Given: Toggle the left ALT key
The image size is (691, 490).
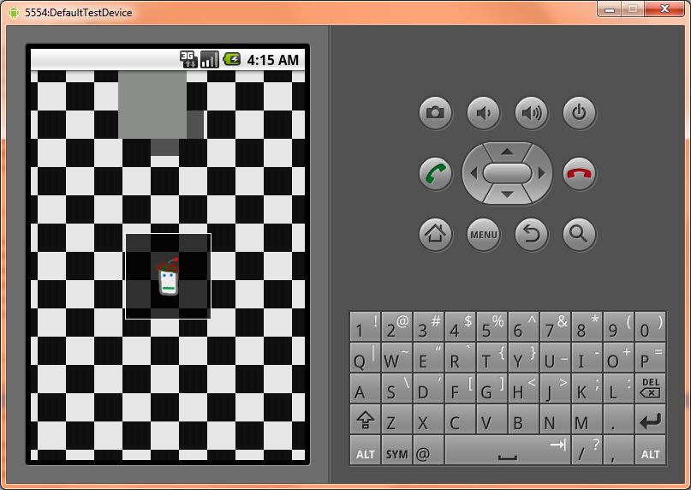Looking at the screenshot, I should click(365, 453).
